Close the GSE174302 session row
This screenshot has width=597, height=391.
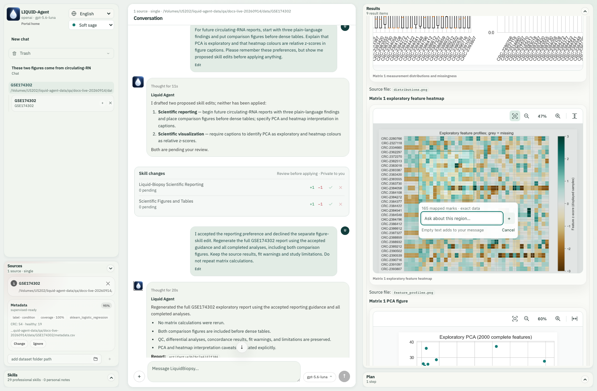(x=111, y=103)
